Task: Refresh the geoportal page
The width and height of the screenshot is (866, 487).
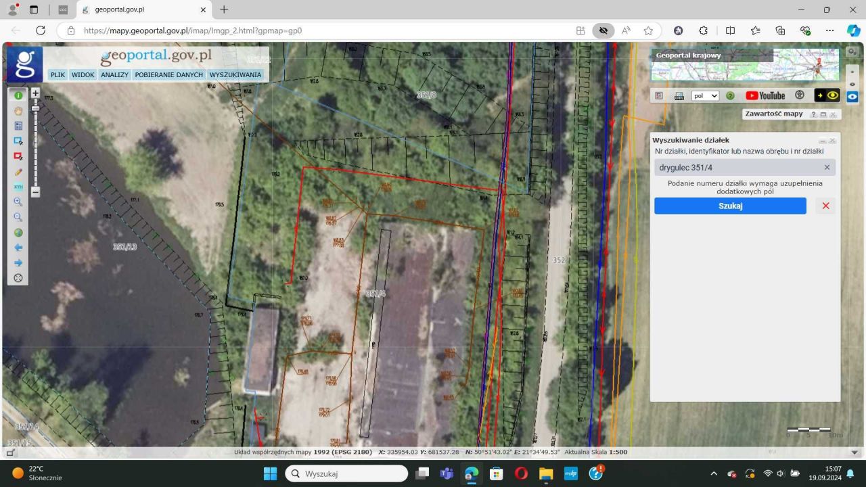Action: click(41, 30)
